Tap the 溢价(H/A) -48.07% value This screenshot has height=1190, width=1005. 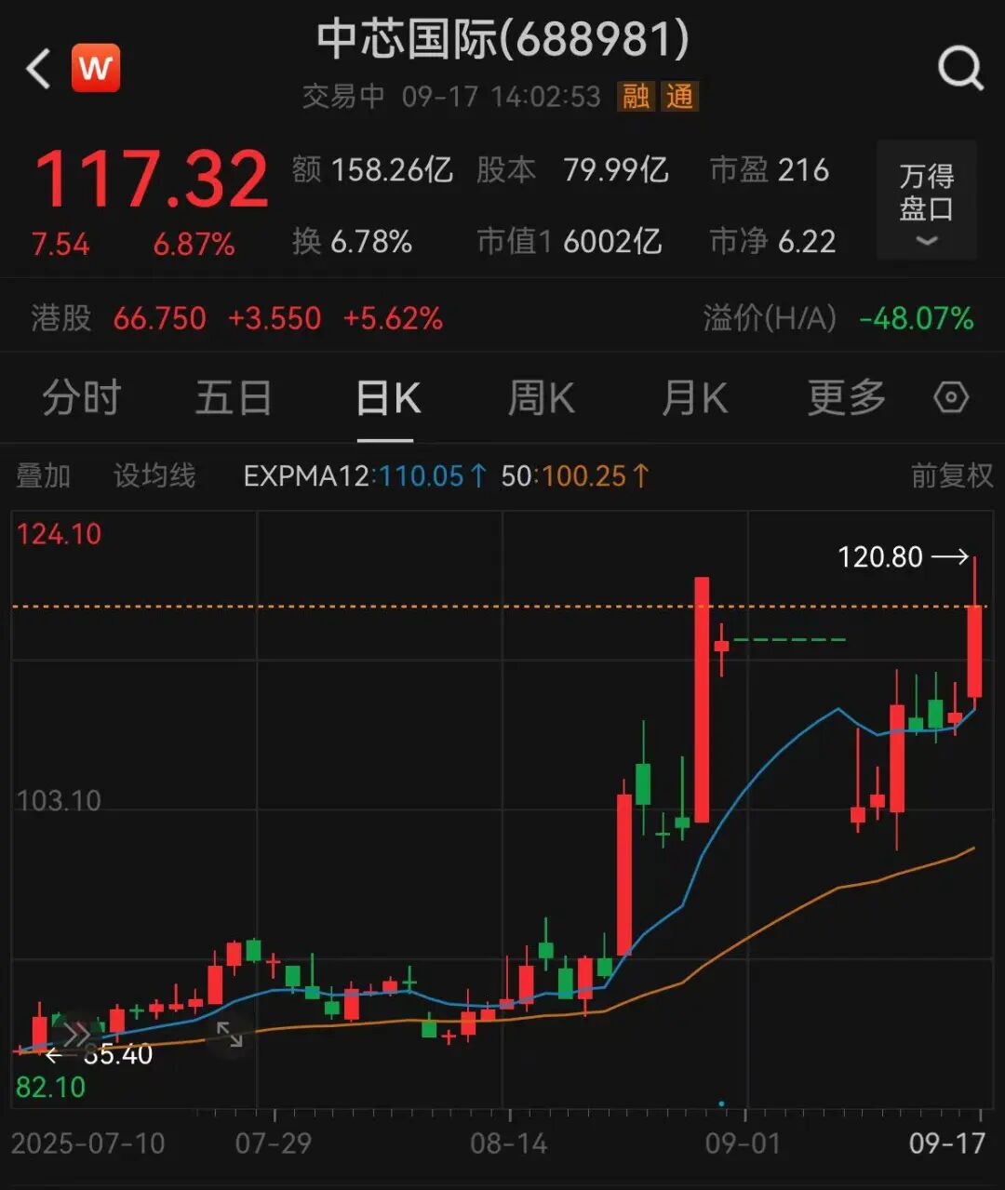[x=838, y=318]
